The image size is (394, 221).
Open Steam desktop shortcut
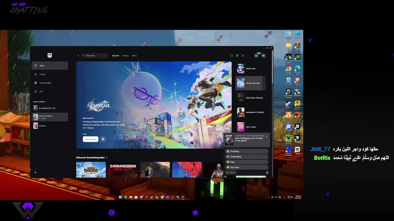288,104
